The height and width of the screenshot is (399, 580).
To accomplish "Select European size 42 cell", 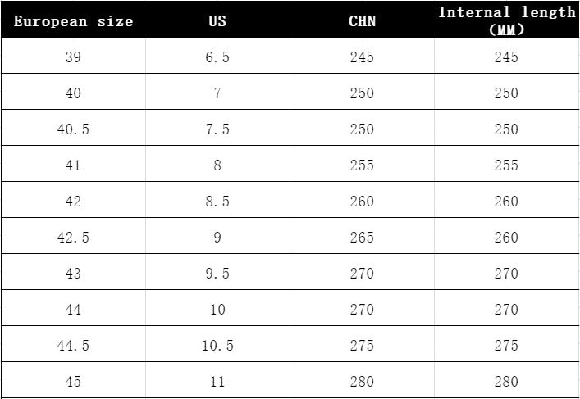I will (x=73, y=202).
